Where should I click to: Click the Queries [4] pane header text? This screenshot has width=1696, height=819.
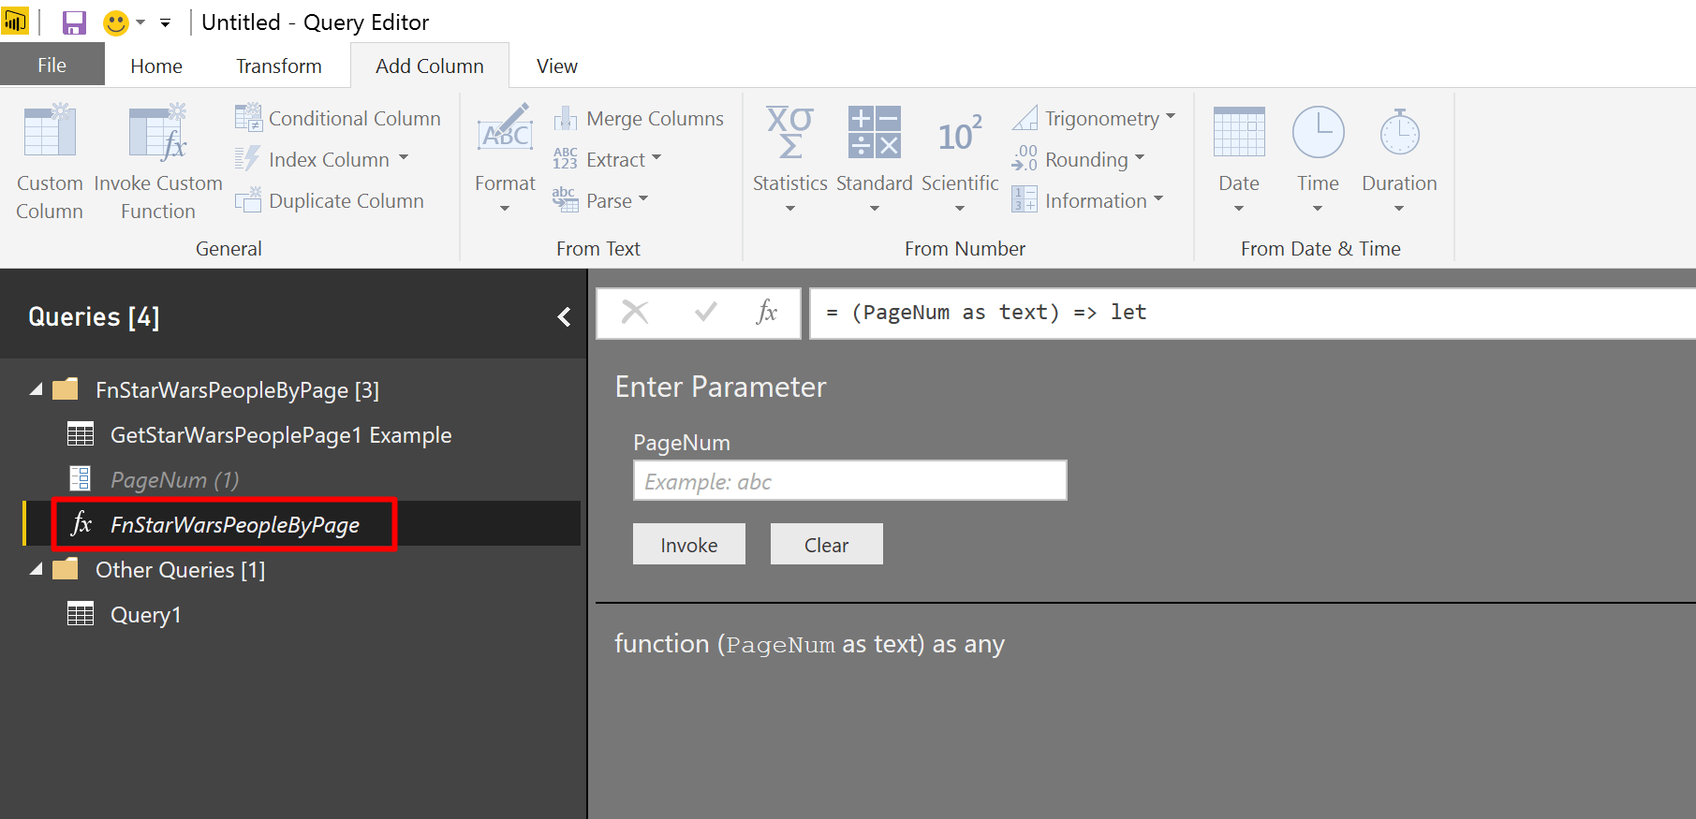[x=94, y=317]
